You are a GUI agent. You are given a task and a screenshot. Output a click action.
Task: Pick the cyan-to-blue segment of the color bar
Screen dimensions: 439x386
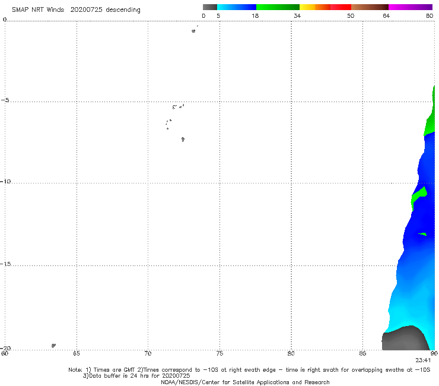click(x=237, y=7)
